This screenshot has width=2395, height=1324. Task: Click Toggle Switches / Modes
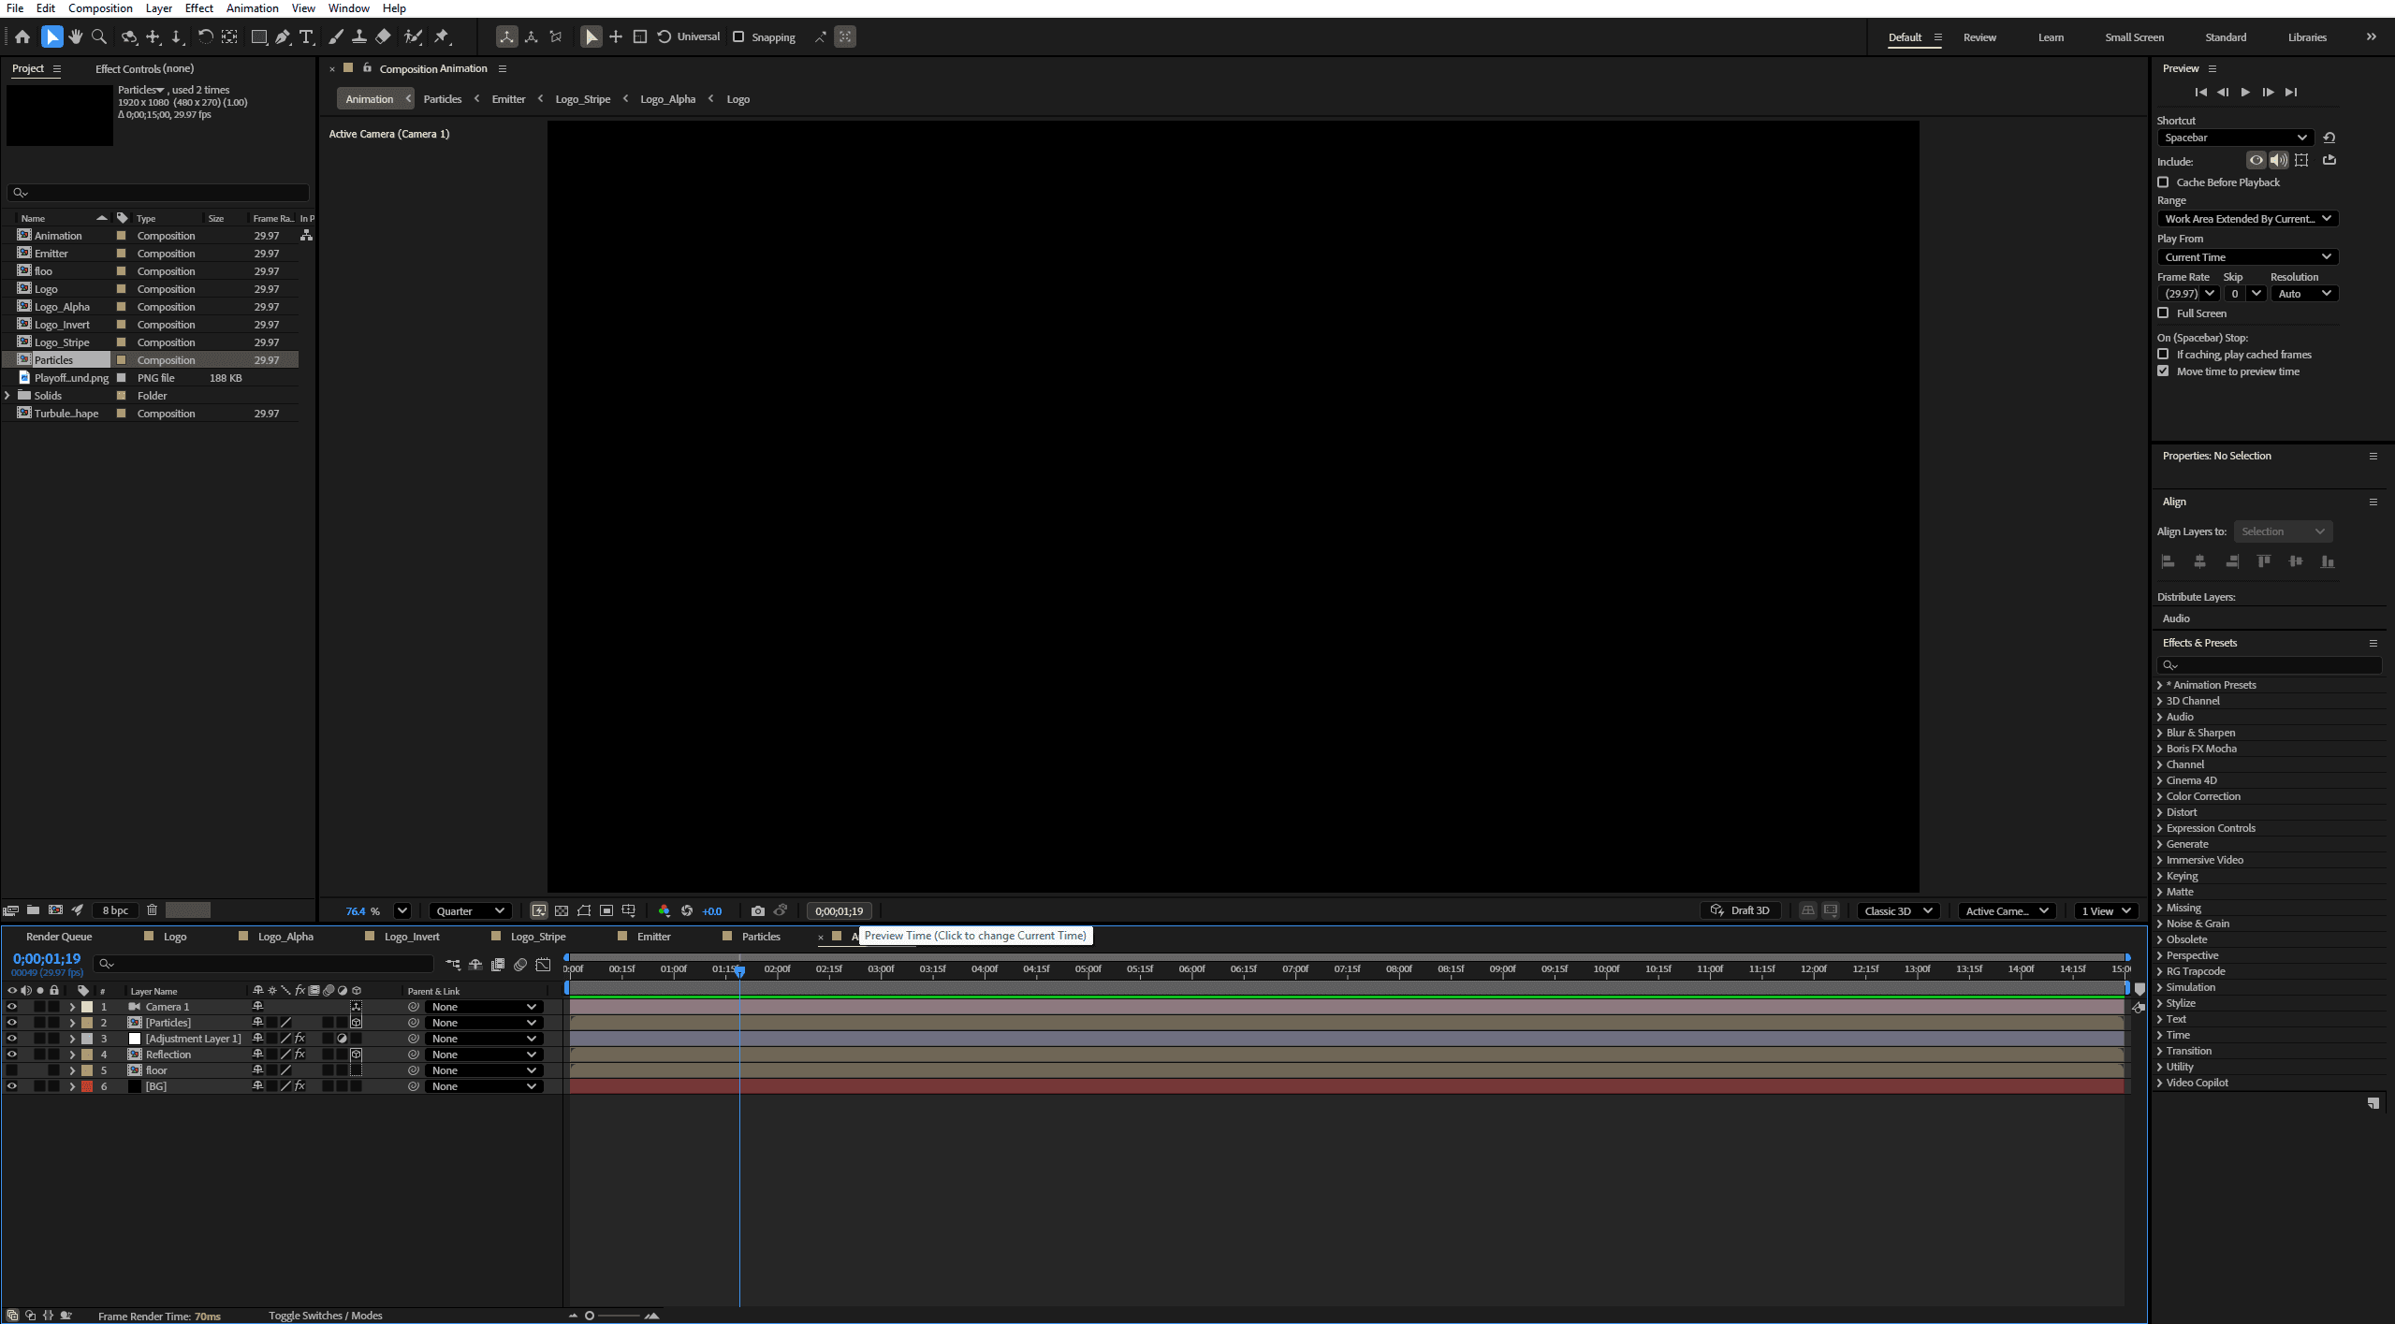tap(325, 1316)
